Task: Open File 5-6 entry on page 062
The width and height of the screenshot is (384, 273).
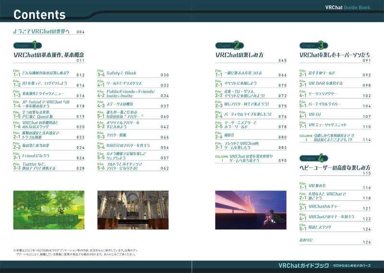Action: pos(133,166)
